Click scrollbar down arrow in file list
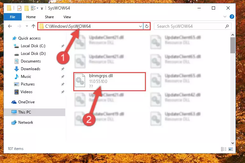The image size is (245, 163). pyautogui.click(x=233, y=143)
